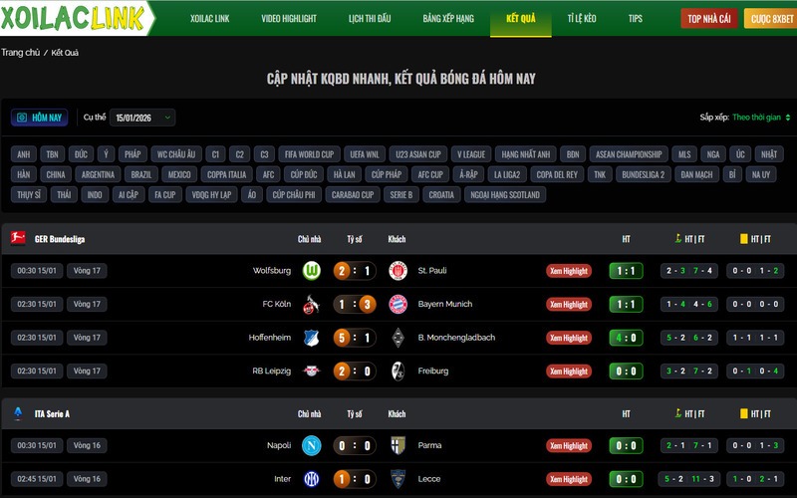Screen dimensions: 797x498
Task: Go to BẢNG XẾP HẠNG tab
Action: [x=448, y=18]
